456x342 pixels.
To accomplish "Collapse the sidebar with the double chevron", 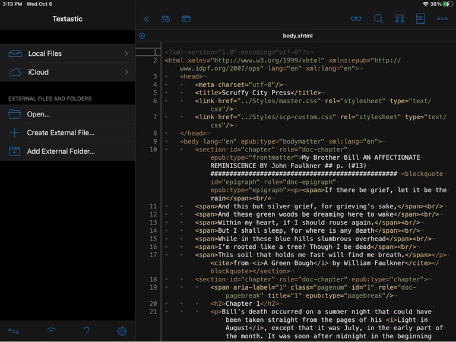I will point(147,19).
